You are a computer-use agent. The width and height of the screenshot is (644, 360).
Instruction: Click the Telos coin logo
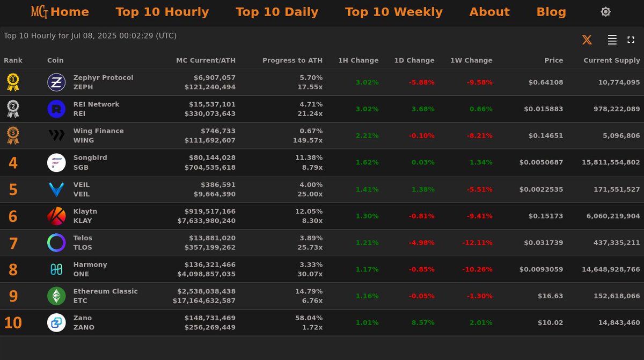[56, 243]
